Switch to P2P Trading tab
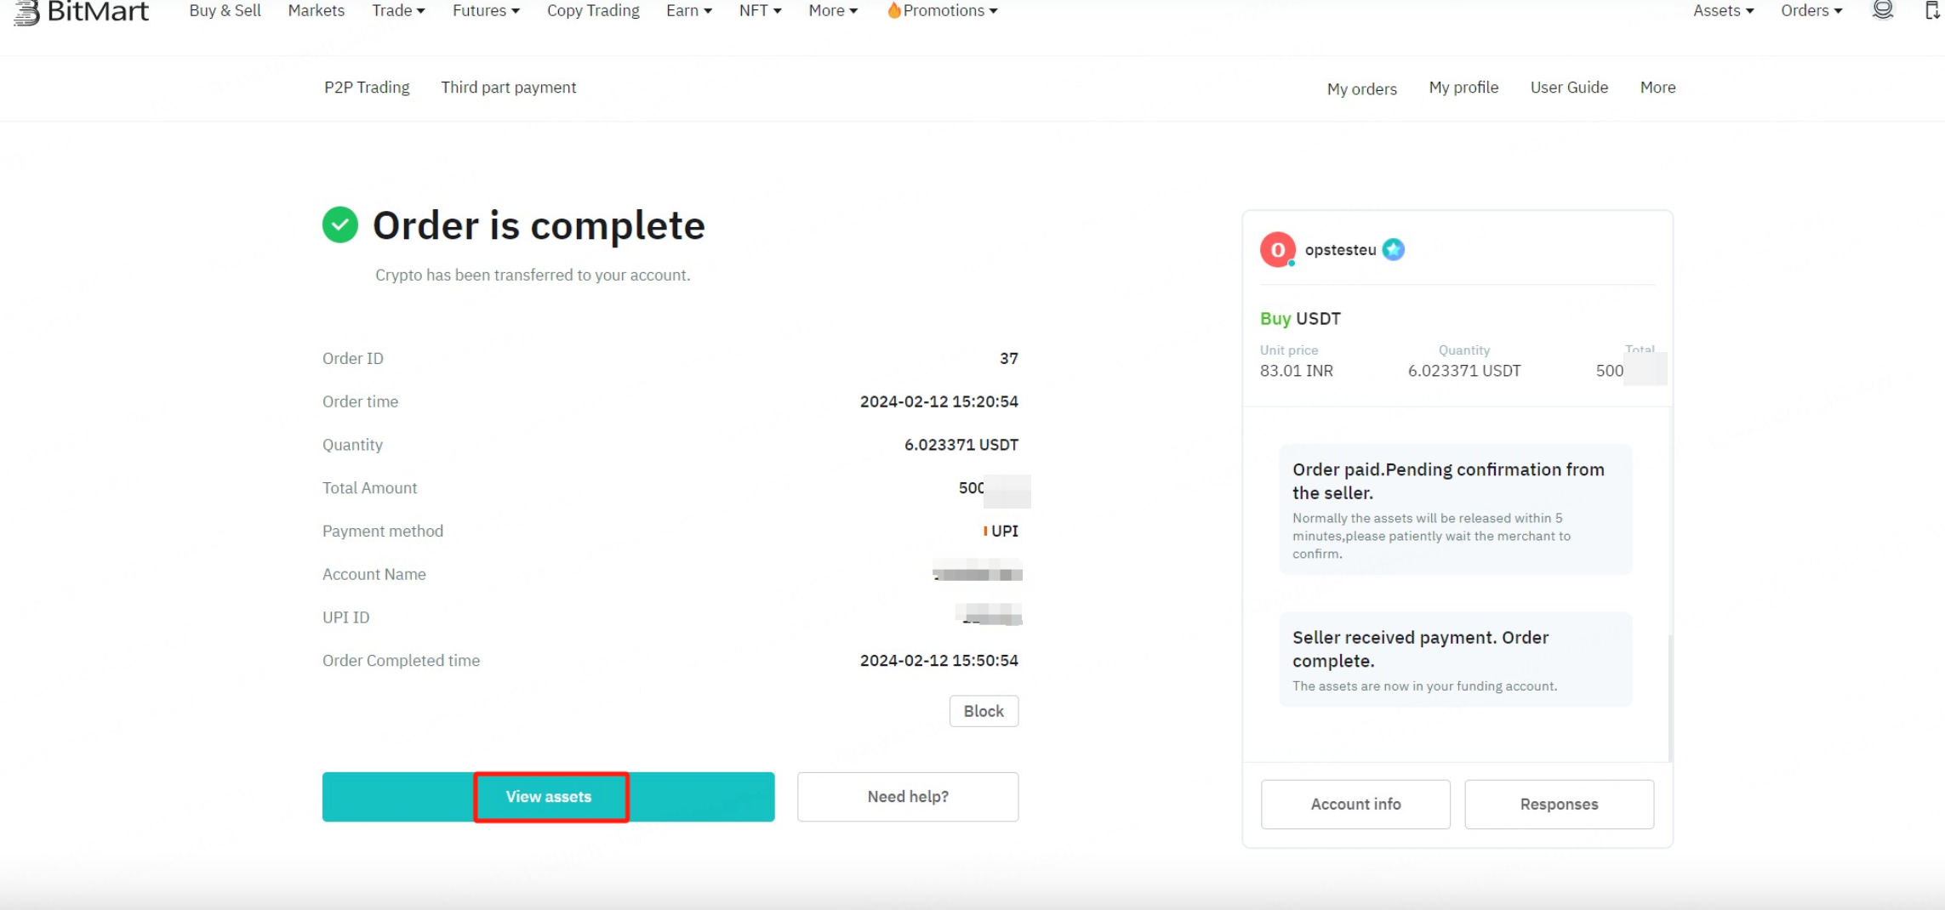Viewport: 1945px width, 910px height. click(x=367, y=88)
